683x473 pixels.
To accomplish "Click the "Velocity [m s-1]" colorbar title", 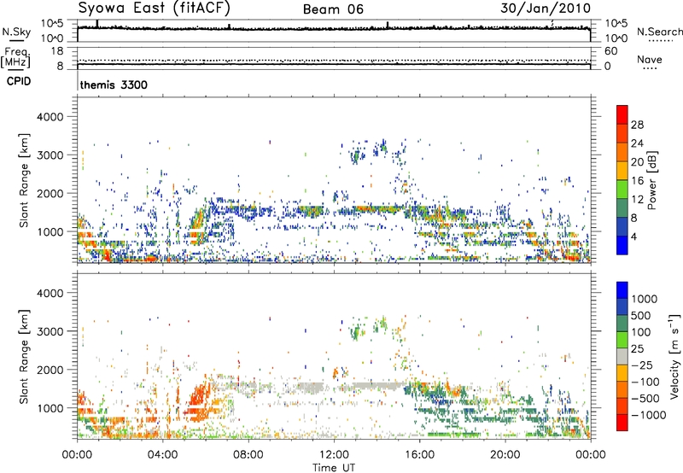I will (x=674, y=356).
